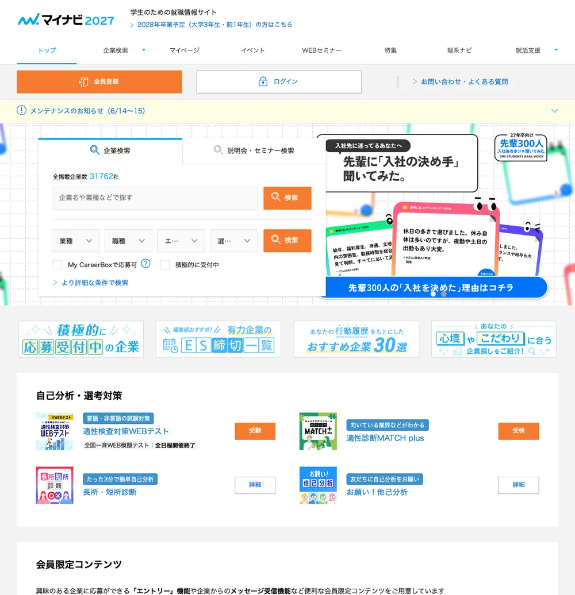575x595 pixels.
Task: Open マイページ in the navigation bar
Action: pyautogui.click(x=184, y=50)
